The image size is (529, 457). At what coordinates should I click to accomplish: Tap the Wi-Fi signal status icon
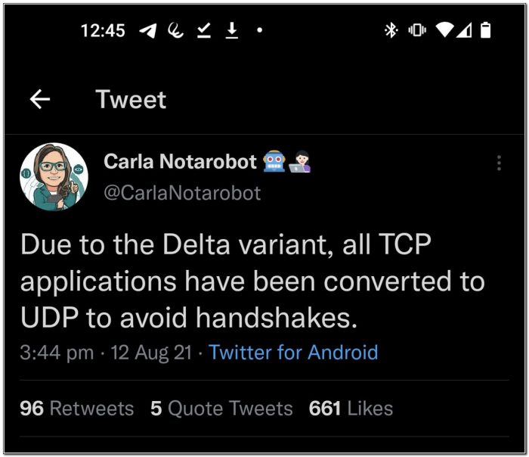[445, 30]
